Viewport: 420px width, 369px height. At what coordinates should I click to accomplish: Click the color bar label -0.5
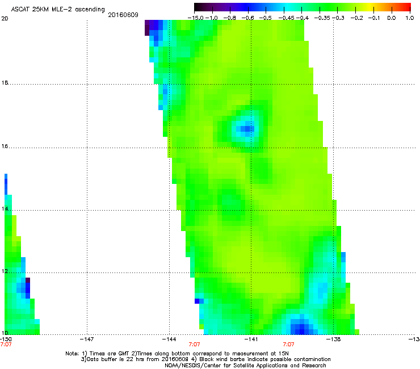pos(266,18)
